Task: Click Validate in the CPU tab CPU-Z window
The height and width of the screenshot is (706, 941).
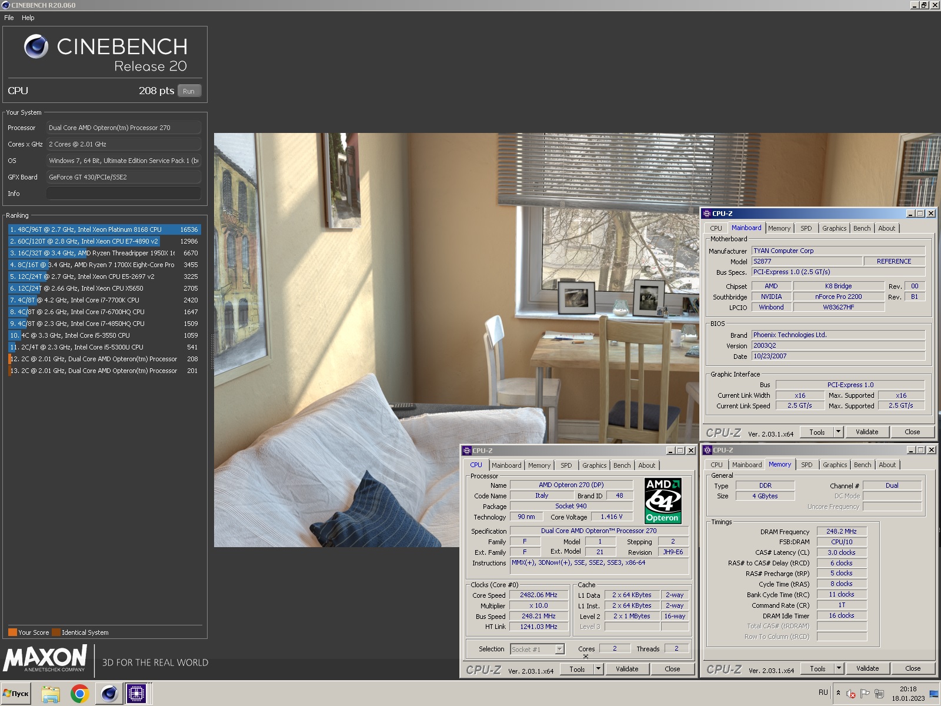Action: click(x=627, y=669)
